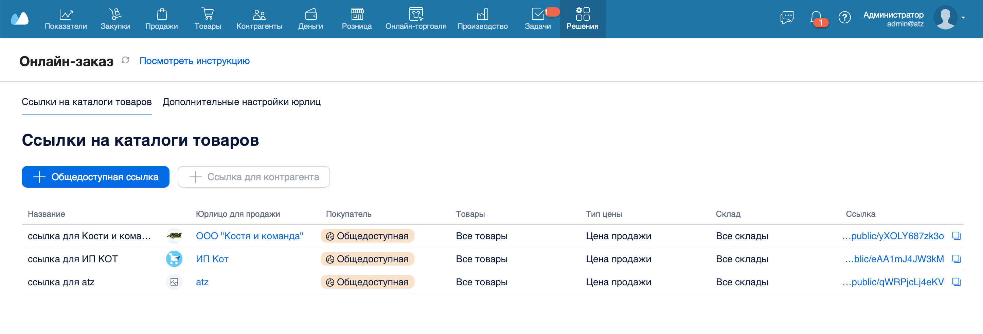Image resolution: width=983 pixels, height=334 pixels.
Task: Create a new Общедоступная ссылка
Action: tap(95, 177)
